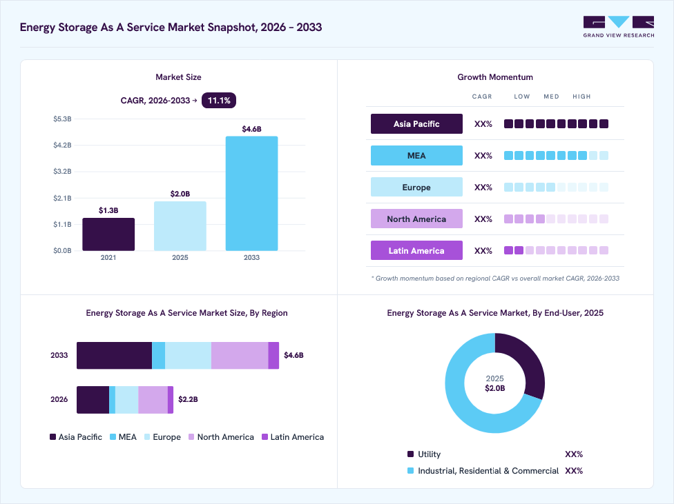674x504 pixels.
Task: Click the North America segment in 2026 bar
Action: (153, 400)
